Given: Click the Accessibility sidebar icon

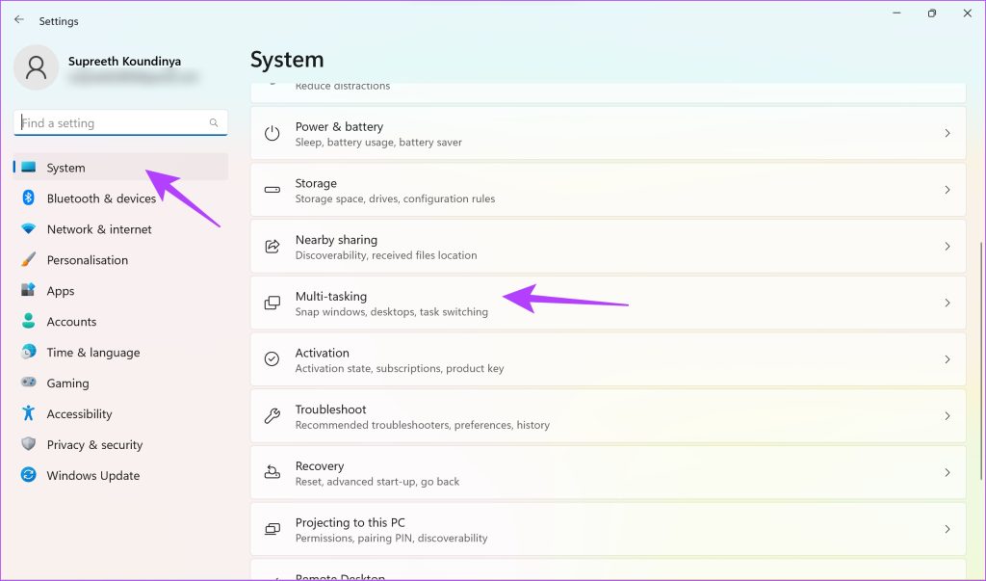Looking at the screenshot, I should [x=27, y=413].
